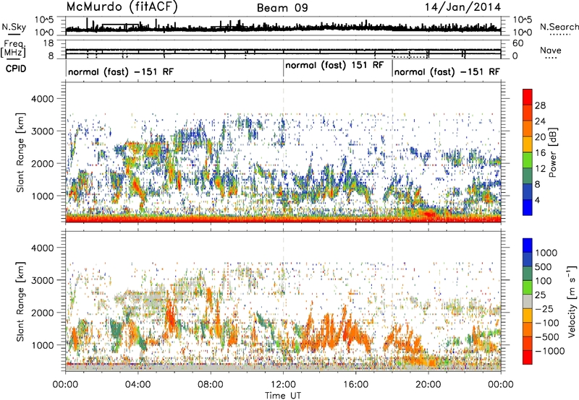
Task: Click the '20:00' time tick label
Action: [x=428, y=385]
